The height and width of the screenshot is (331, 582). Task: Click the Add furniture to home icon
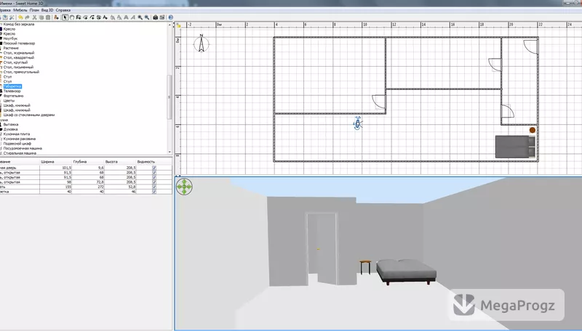pos(56,17)
